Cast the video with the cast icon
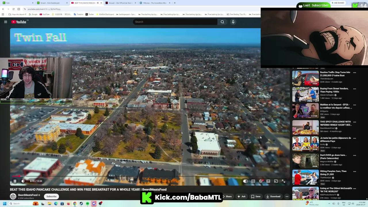Viewport: 368px width, 207px height. (x=276, y=181)
